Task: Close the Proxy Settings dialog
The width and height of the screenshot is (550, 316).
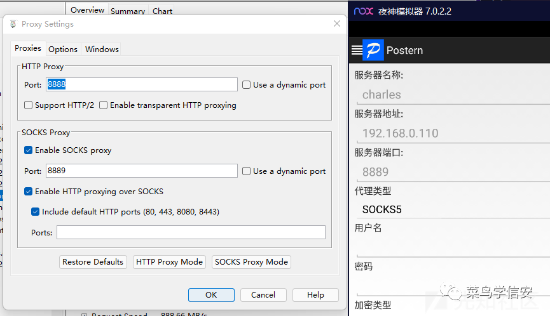Action: pos(337,23)
